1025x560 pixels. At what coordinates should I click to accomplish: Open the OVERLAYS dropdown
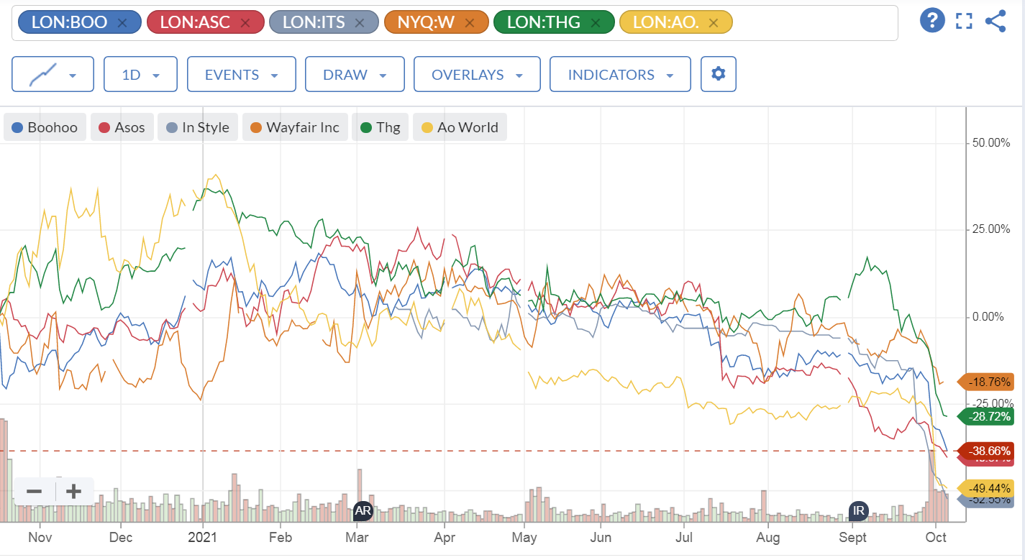pyautogui.click(x=477, y=74)
